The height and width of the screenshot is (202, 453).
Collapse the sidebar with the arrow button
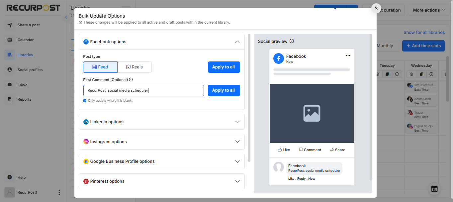(66, 17)
